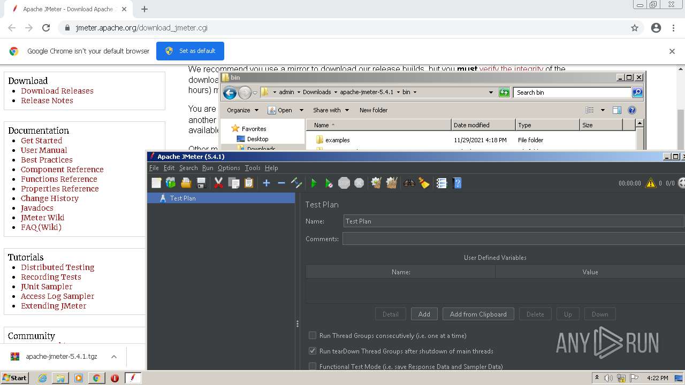Screen dimensions: 685x385
Task: Click the Open file folder icon in JMeter
Action: 186,183
